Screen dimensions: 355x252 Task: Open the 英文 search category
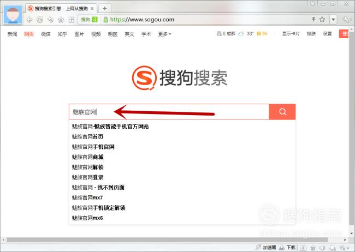tap(129, 34)
